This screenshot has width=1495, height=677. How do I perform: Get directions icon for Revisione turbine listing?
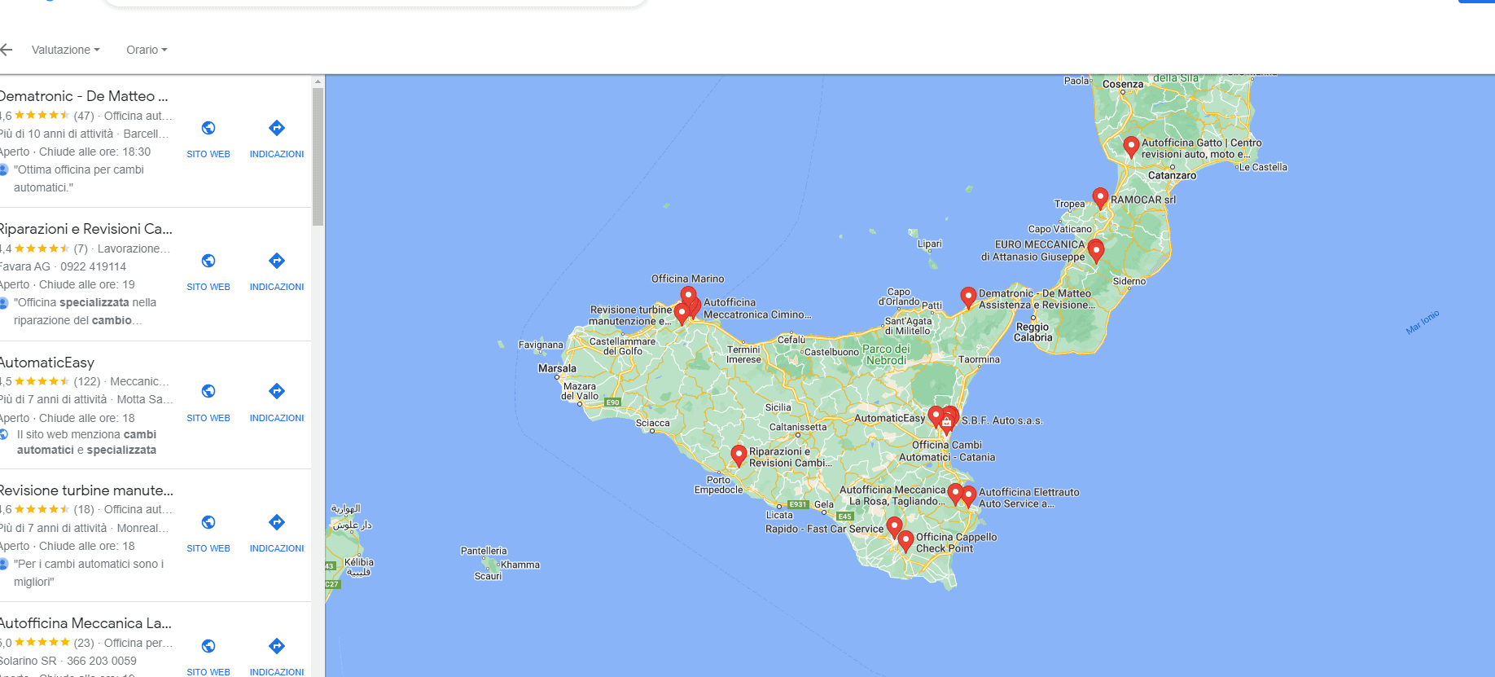click(277, 522)
